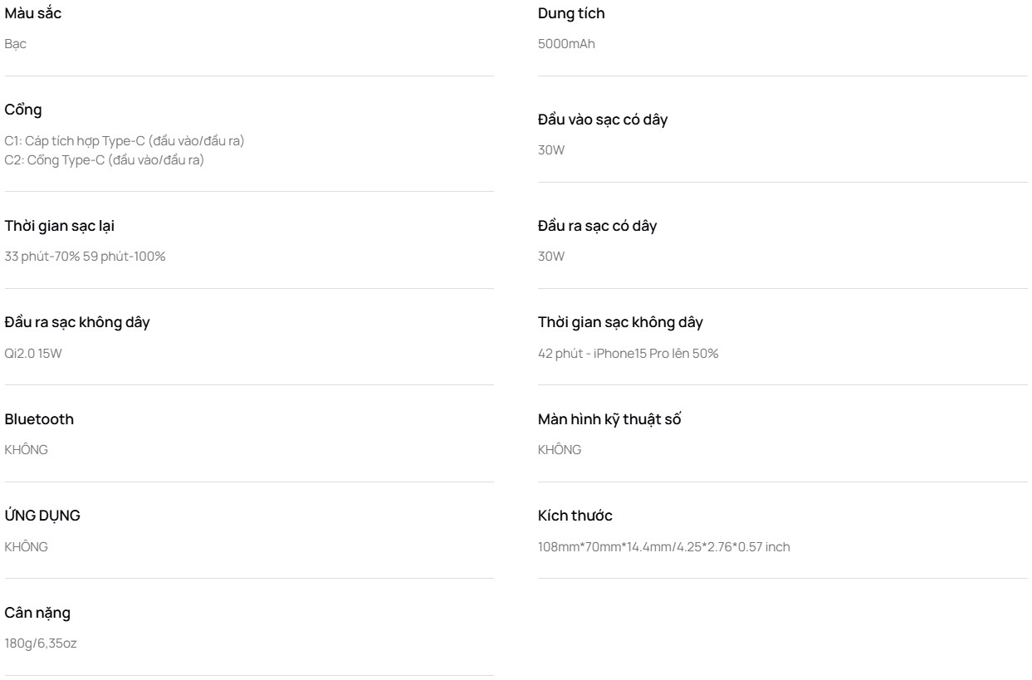Click the Cổng specification label
This screenshot has width=1032, height=680.
(x=23, y=110)
